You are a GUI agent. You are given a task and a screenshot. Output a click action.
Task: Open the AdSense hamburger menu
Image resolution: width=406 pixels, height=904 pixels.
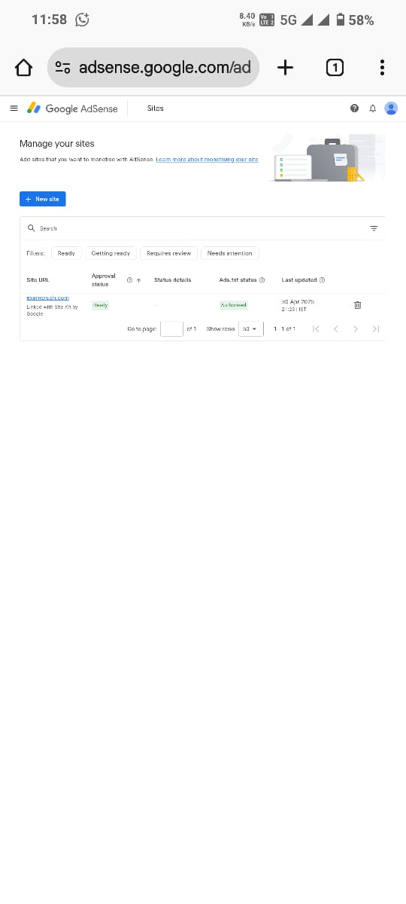pos(14,108)
